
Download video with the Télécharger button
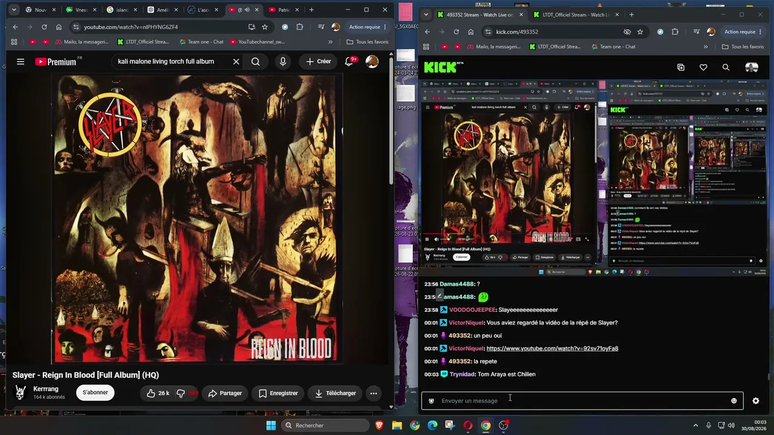336,393
